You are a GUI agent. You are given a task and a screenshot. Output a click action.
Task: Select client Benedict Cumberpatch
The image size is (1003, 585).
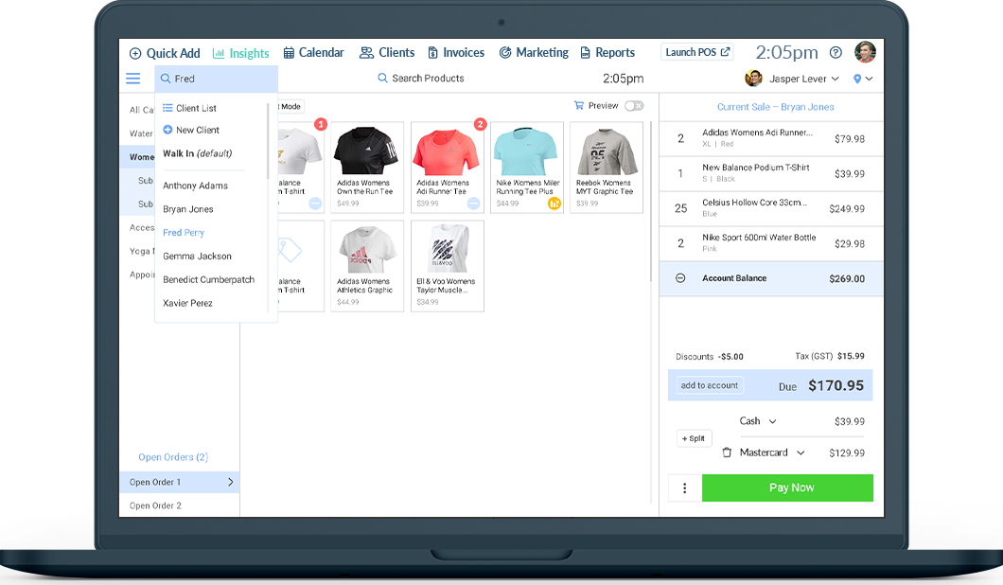pos(208,279)
